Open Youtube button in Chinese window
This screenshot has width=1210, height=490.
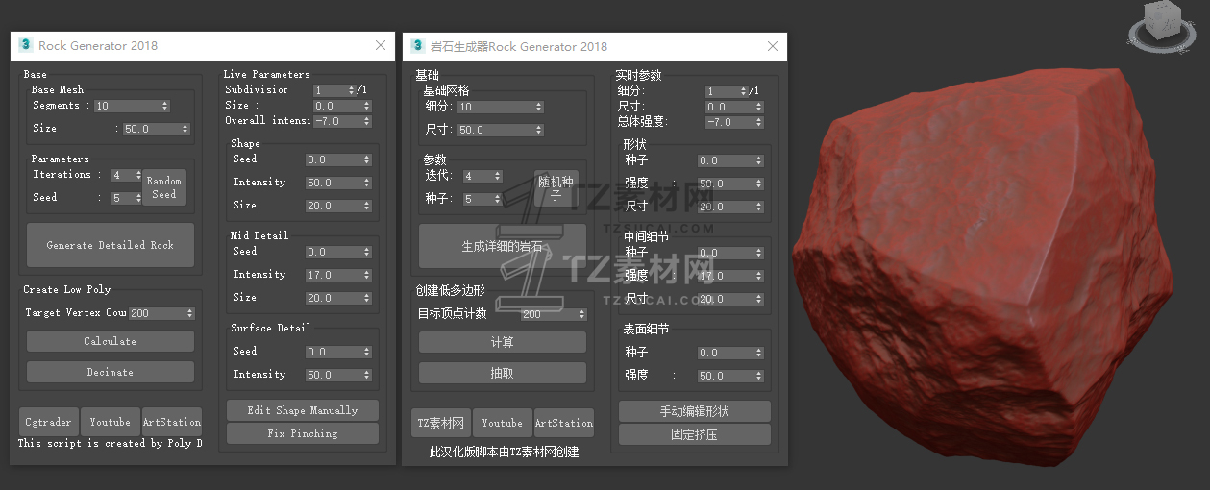503,423
